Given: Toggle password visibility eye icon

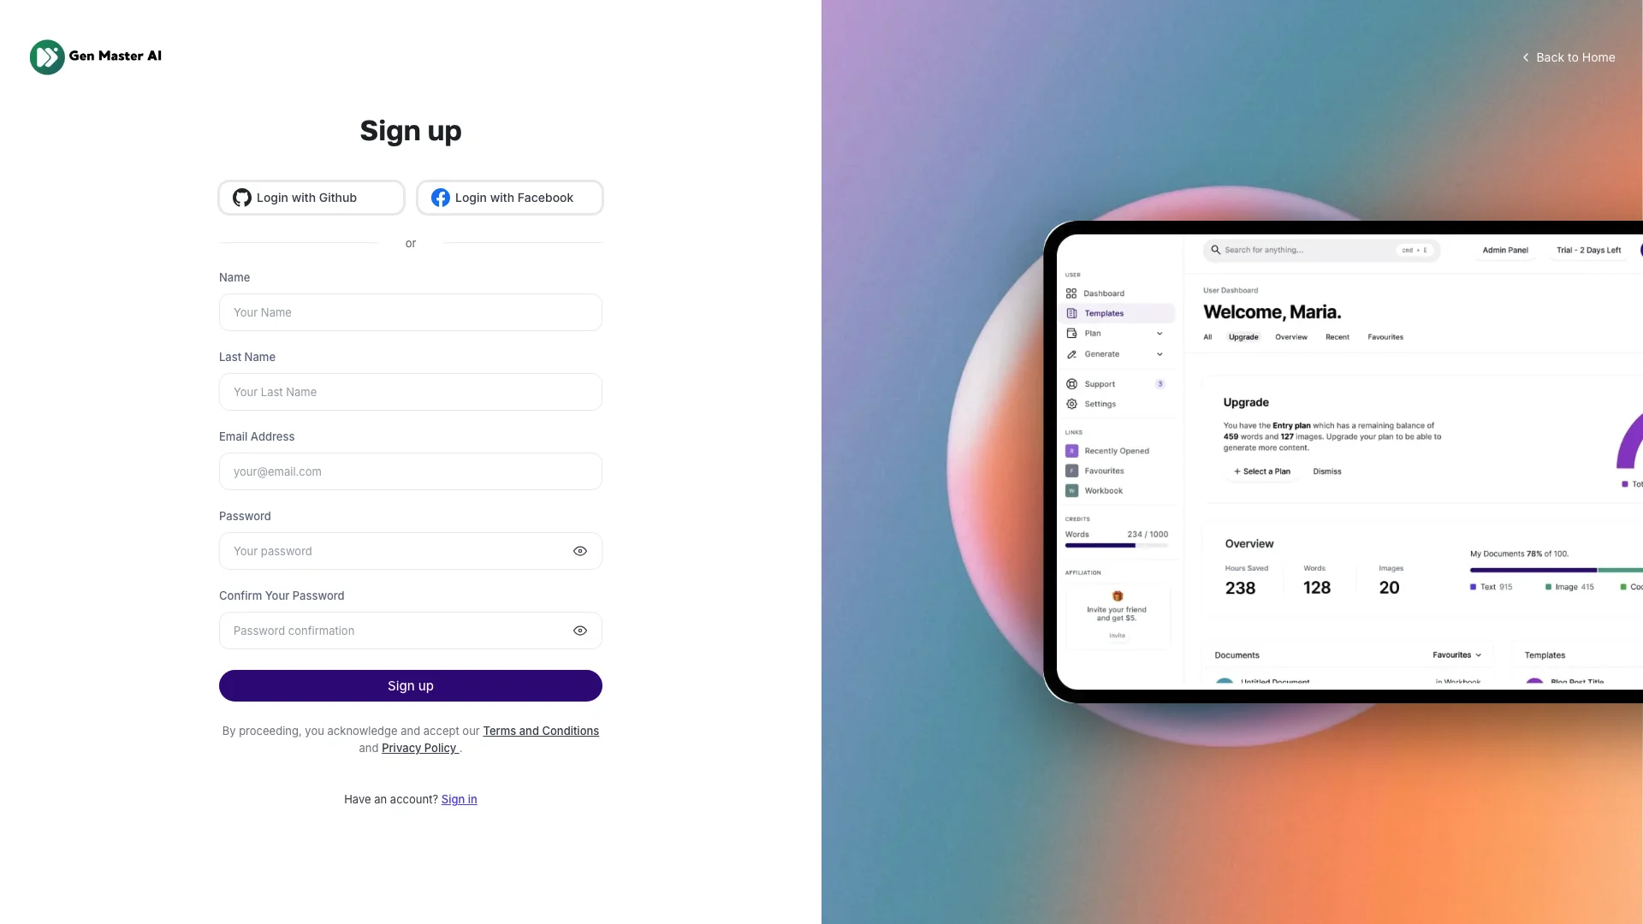Looking at the screenshot, I should click(x=580, y=551).
